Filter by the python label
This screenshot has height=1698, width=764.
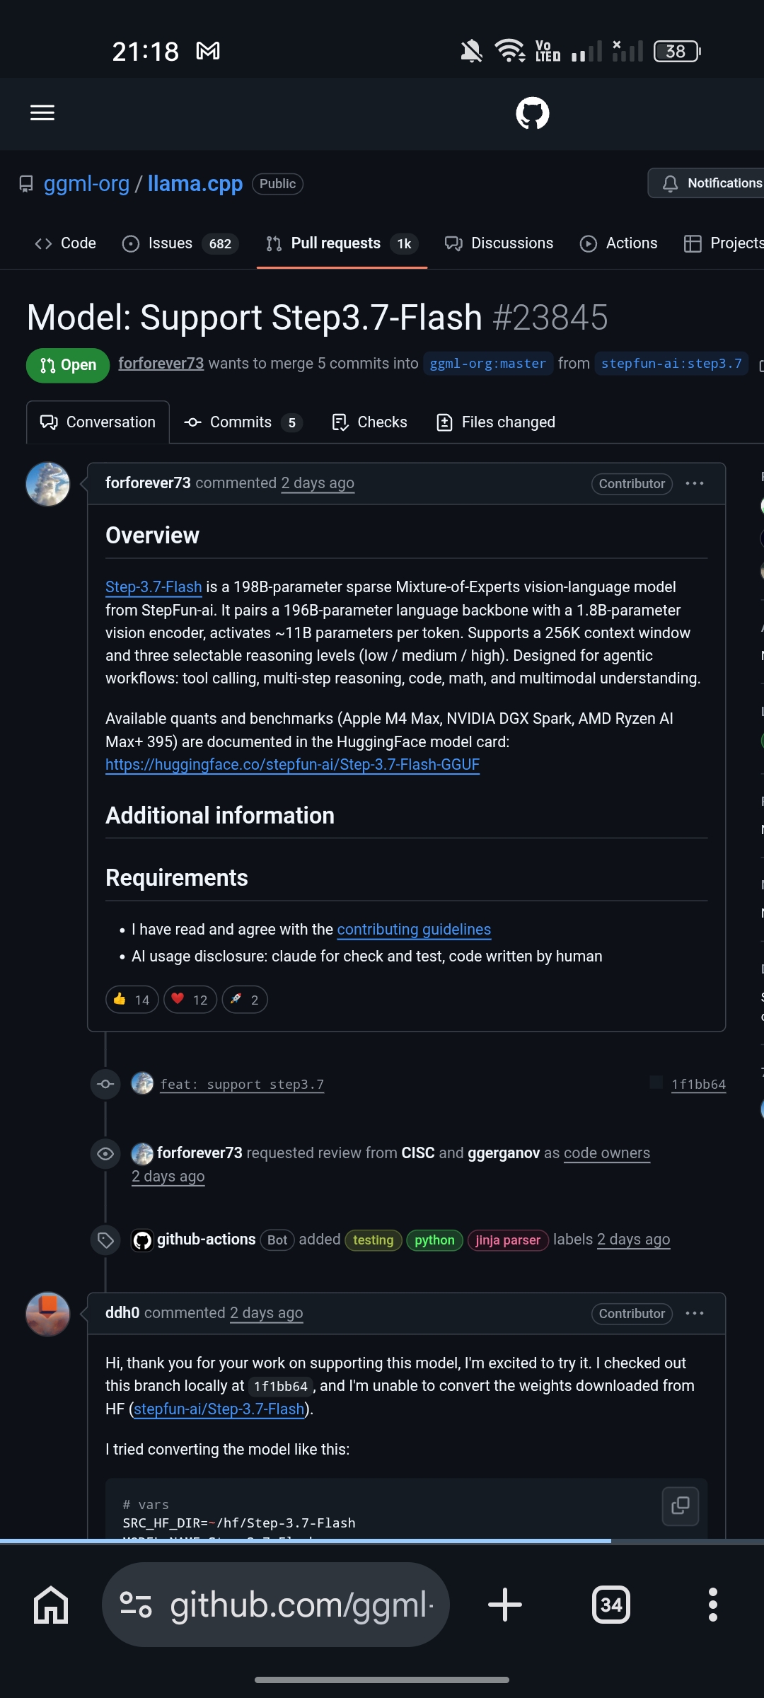(x=435, y=1240)
